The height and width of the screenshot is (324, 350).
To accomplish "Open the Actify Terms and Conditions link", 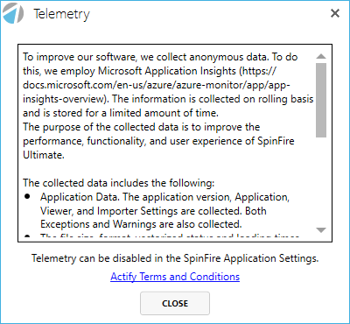I will point(175,277).
